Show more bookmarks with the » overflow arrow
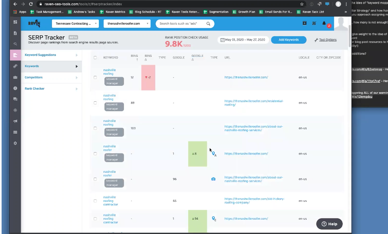 [346, 12]
